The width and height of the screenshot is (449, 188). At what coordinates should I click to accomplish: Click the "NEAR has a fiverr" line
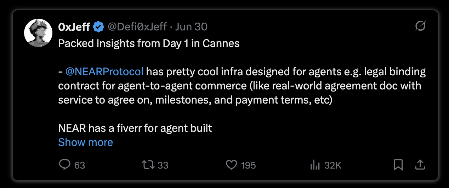135,128
